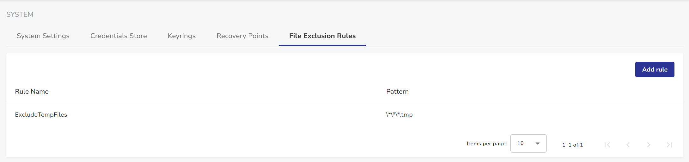Select the File Exclusion Rules tab

click(x=322, y=36)
